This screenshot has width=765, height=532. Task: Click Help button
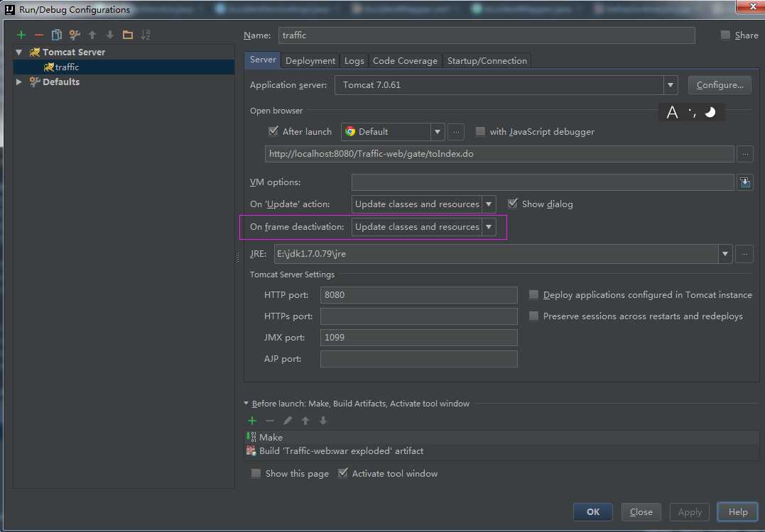(738, 512)
